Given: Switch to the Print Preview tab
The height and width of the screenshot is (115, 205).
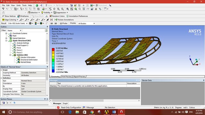Looking at the screenshot, I should click(67, 77).
